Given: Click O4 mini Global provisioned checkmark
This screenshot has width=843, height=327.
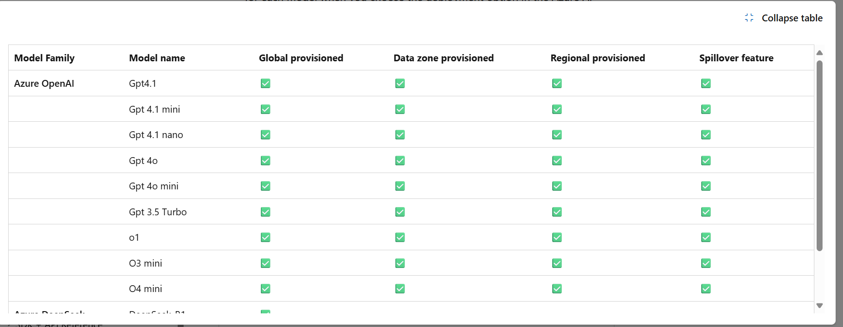Looking at the screenshot, I should click(x=265, y=289).
